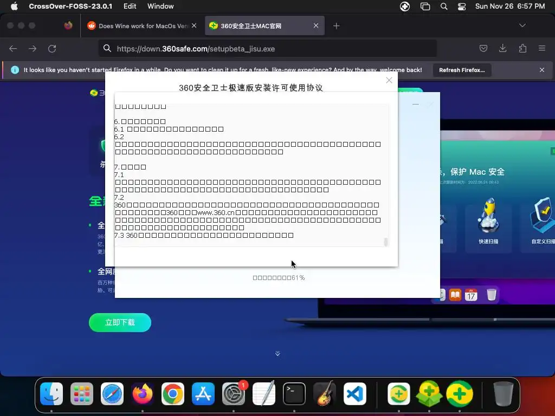Open Firefox extensions panel
This screenshot has width=555, height=416.
[x=522, y=48]
